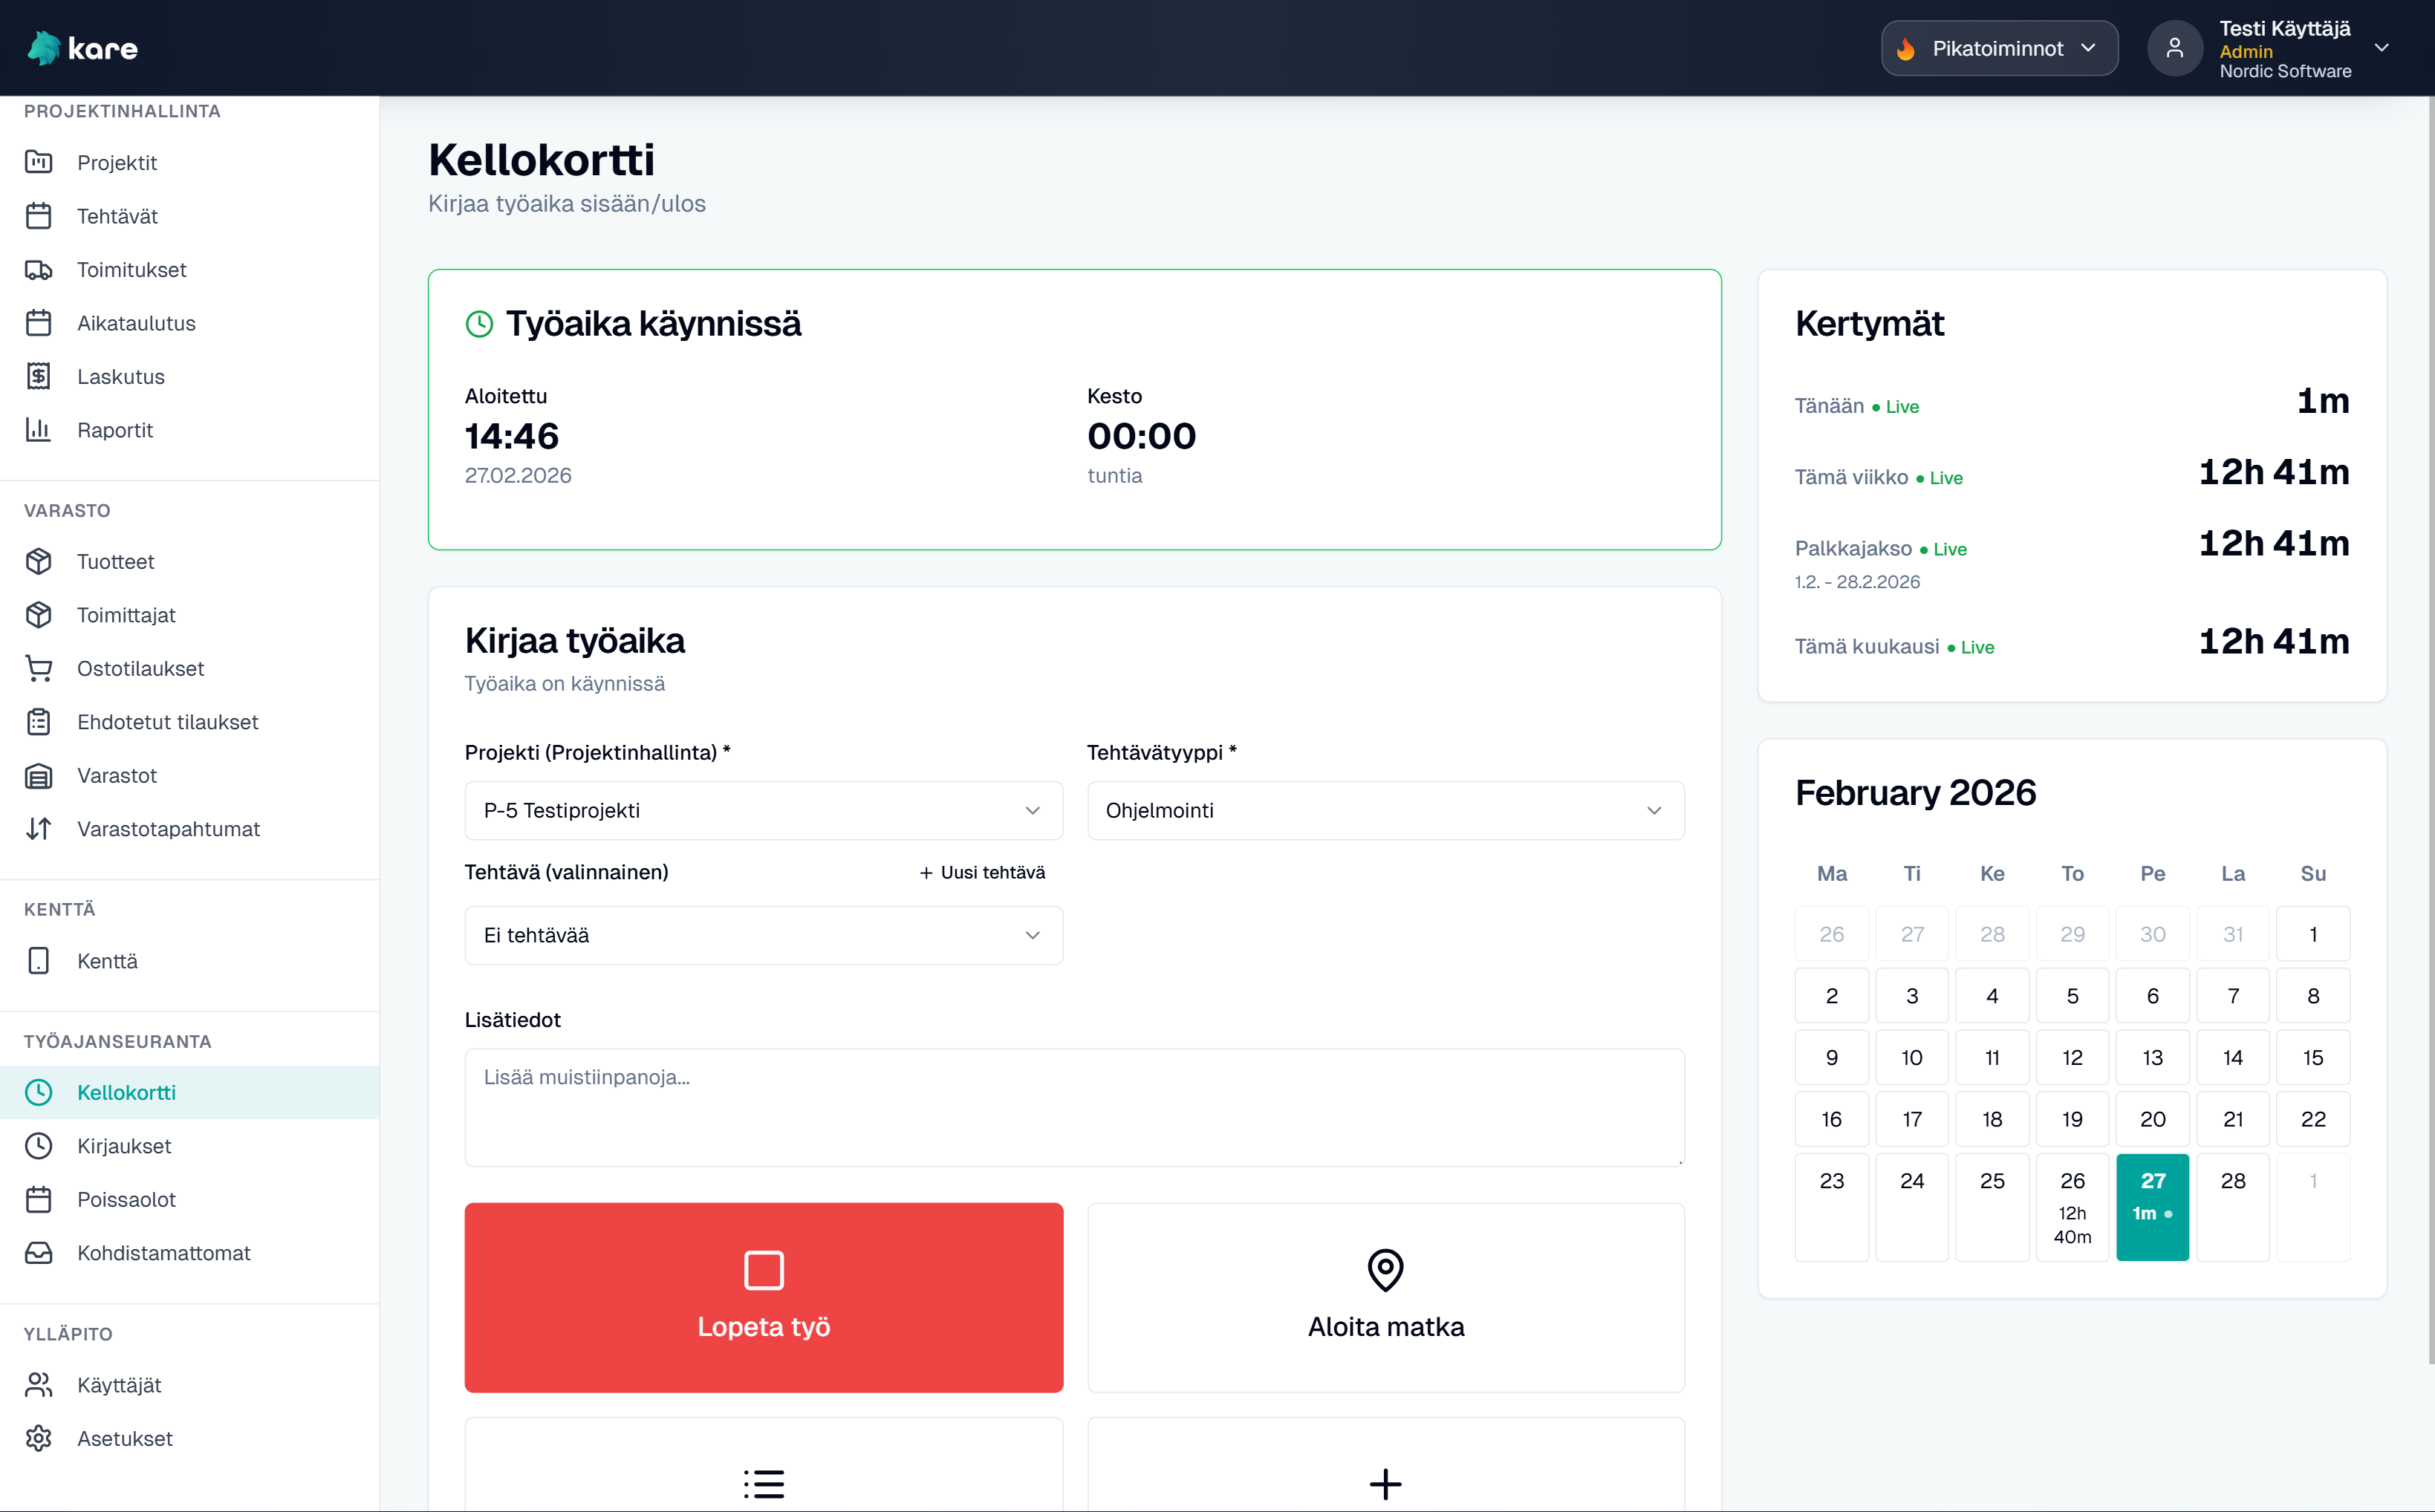The width and height of the screenshot is (2435, 1512).
Task: Open Toimitukset via truck icon
Action: (x=38, y=270)
